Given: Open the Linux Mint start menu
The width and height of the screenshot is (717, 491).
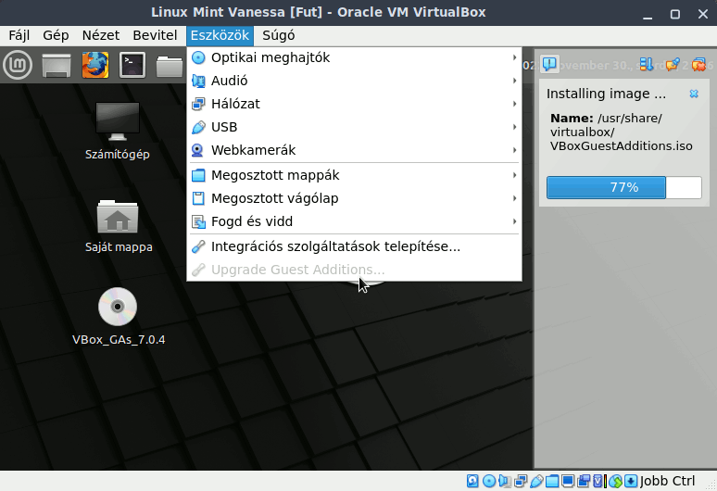Looking at the screenshot, I should point(18,65).
